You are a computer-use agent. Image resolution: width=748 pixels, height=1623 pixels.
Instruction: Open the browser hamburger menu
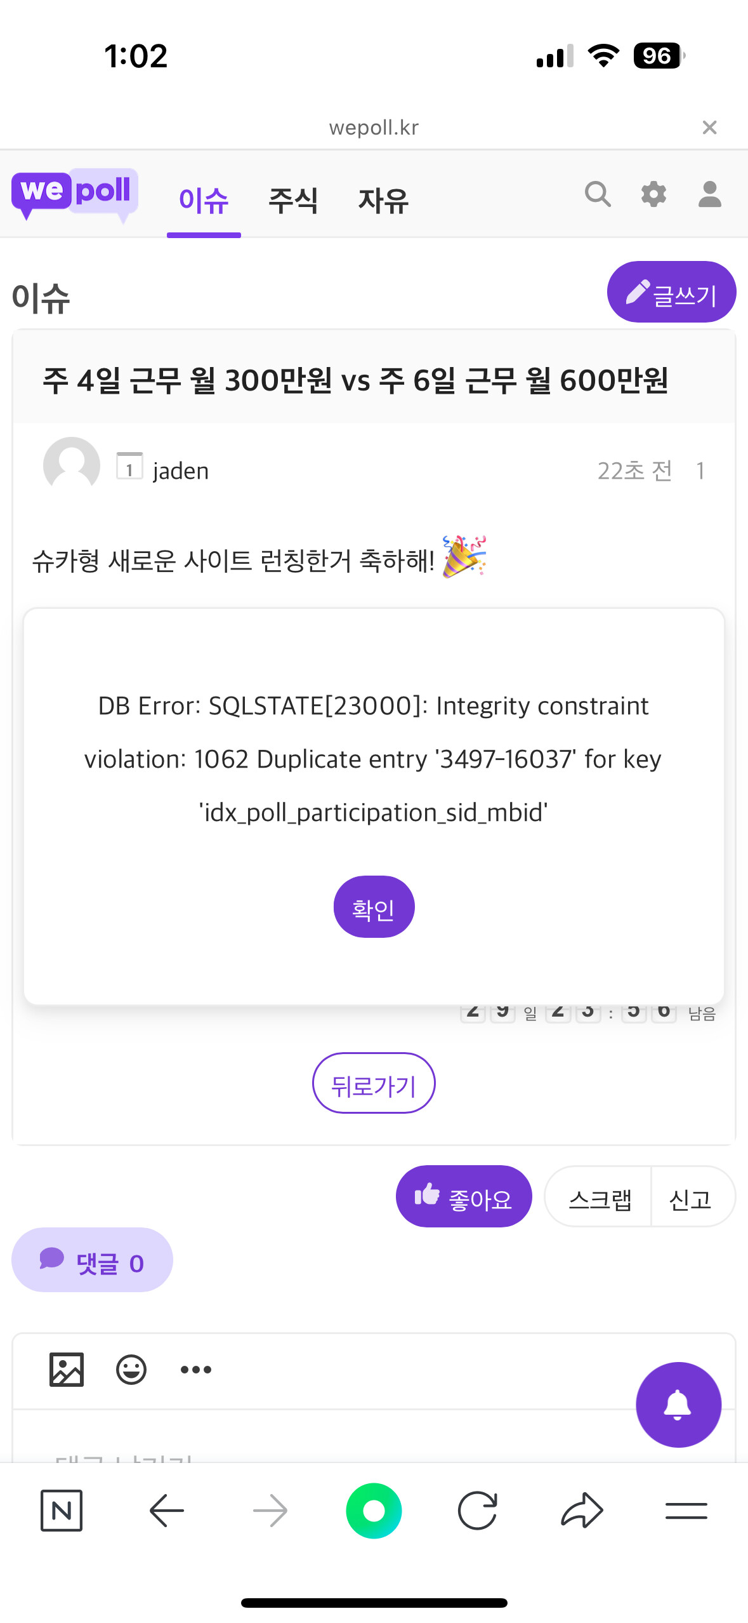686,1510
